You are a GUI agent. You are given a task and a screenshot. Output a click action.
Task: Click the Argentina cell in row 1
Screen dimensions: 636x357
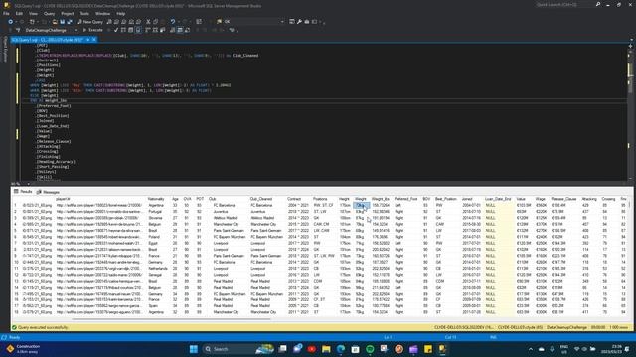point(156,205)
